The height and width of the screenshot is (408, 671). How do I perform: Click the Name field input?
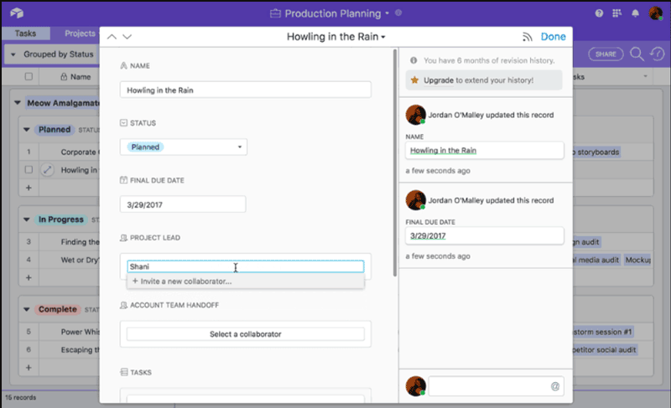245,90
